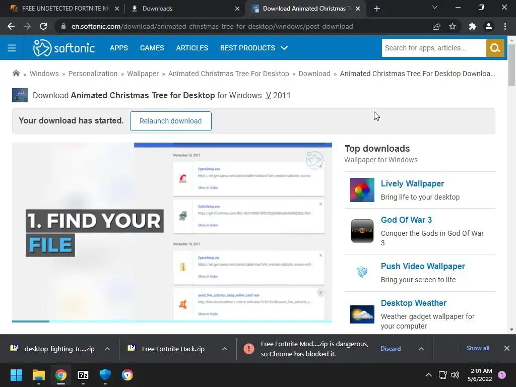
Task: Click the Animated Christmas Tree app thumbnail
Action: click(x=20, y=95)
